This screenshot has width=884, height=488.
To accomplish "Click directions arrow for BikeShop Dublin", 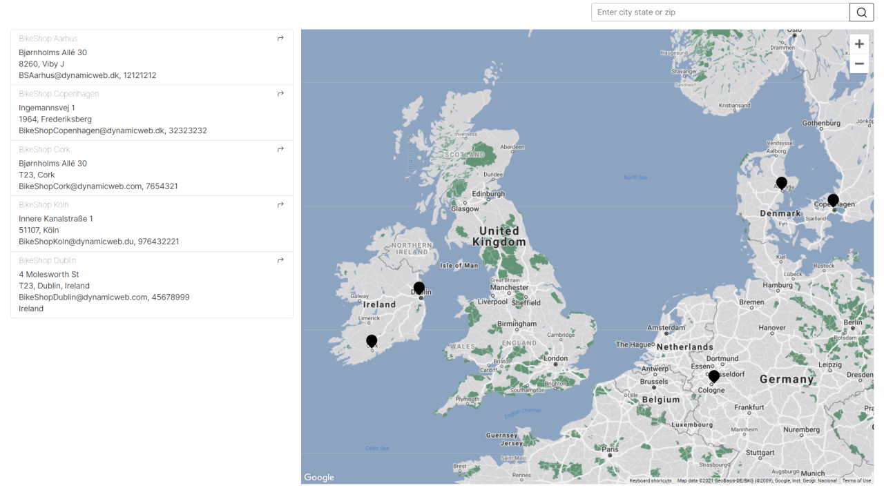I will [280, 260].
